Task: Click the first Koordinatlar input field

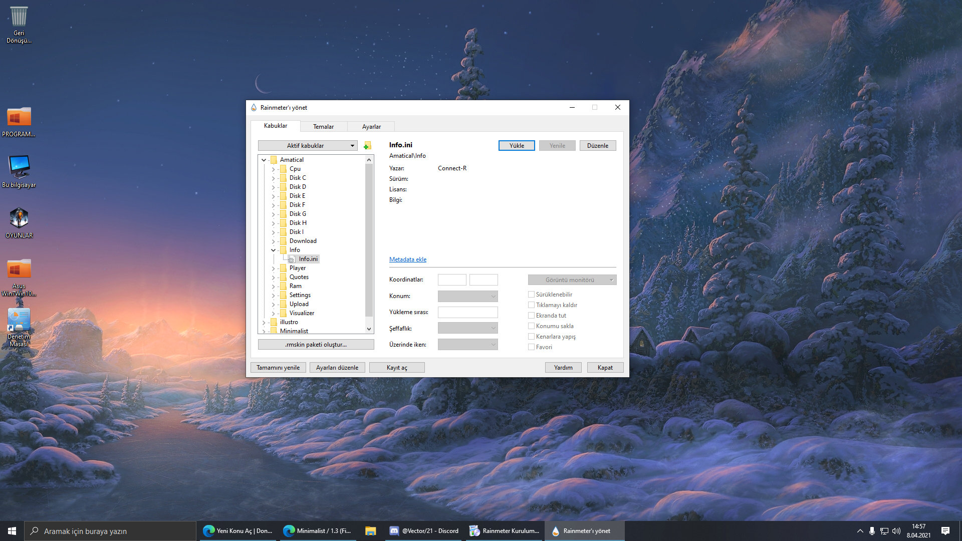Action: [x=452, y=280]
